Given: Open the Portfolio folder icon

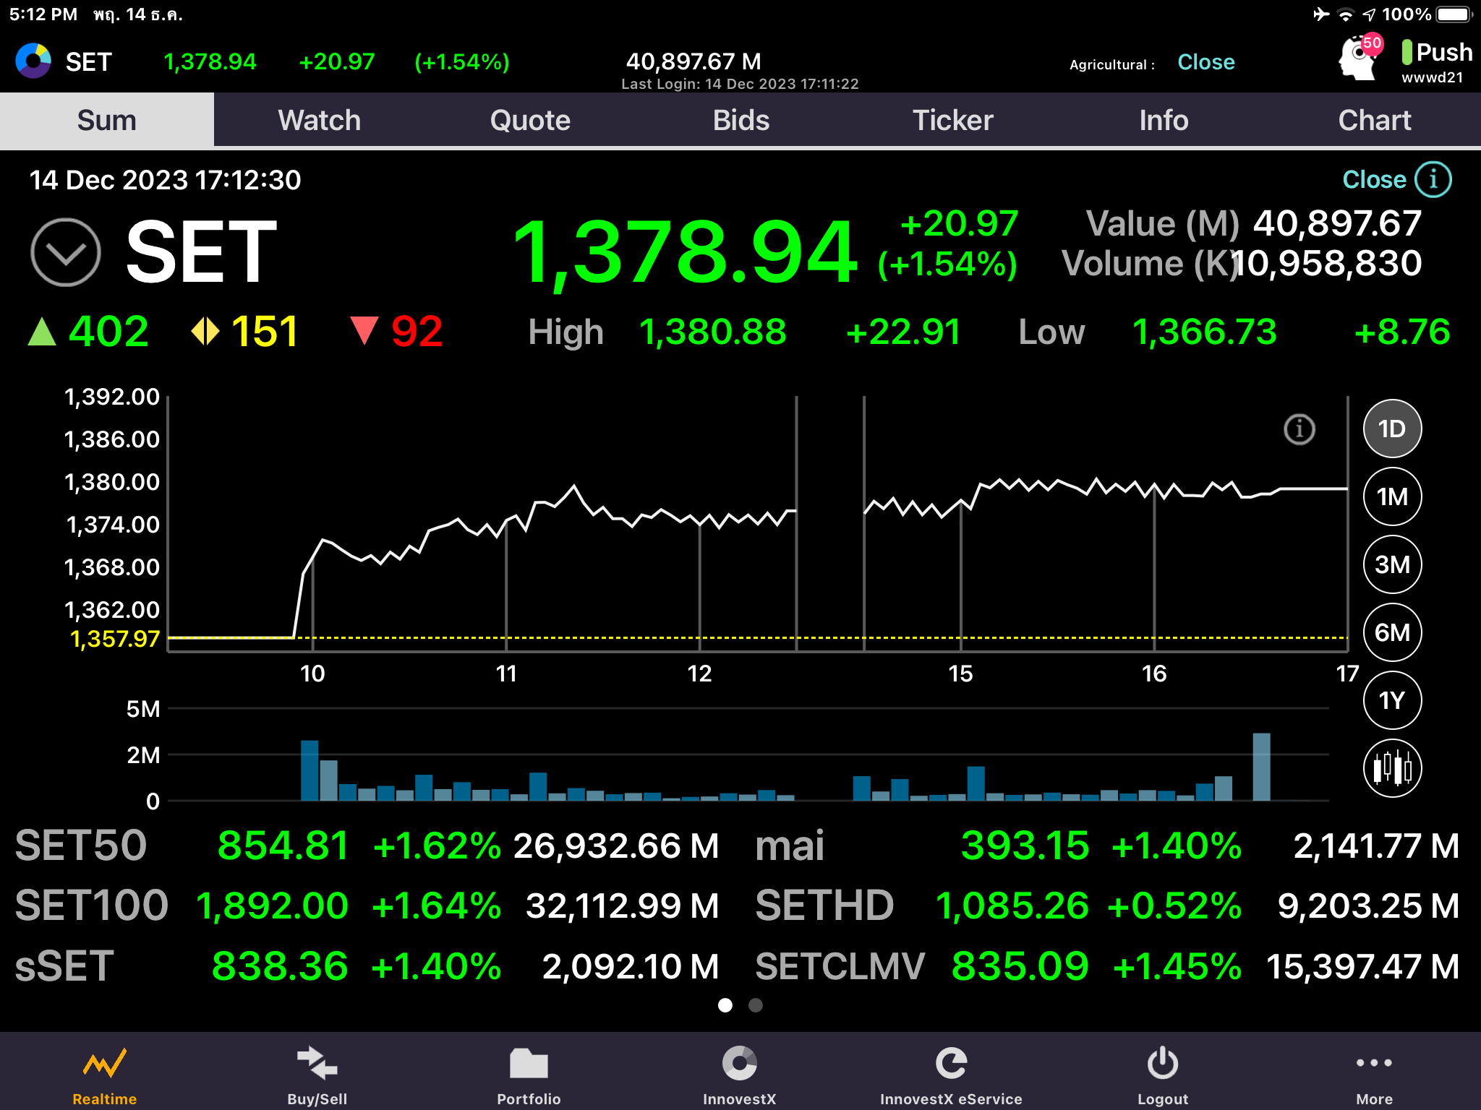Looking at the screenshot, I should (x=529, y=1063).
